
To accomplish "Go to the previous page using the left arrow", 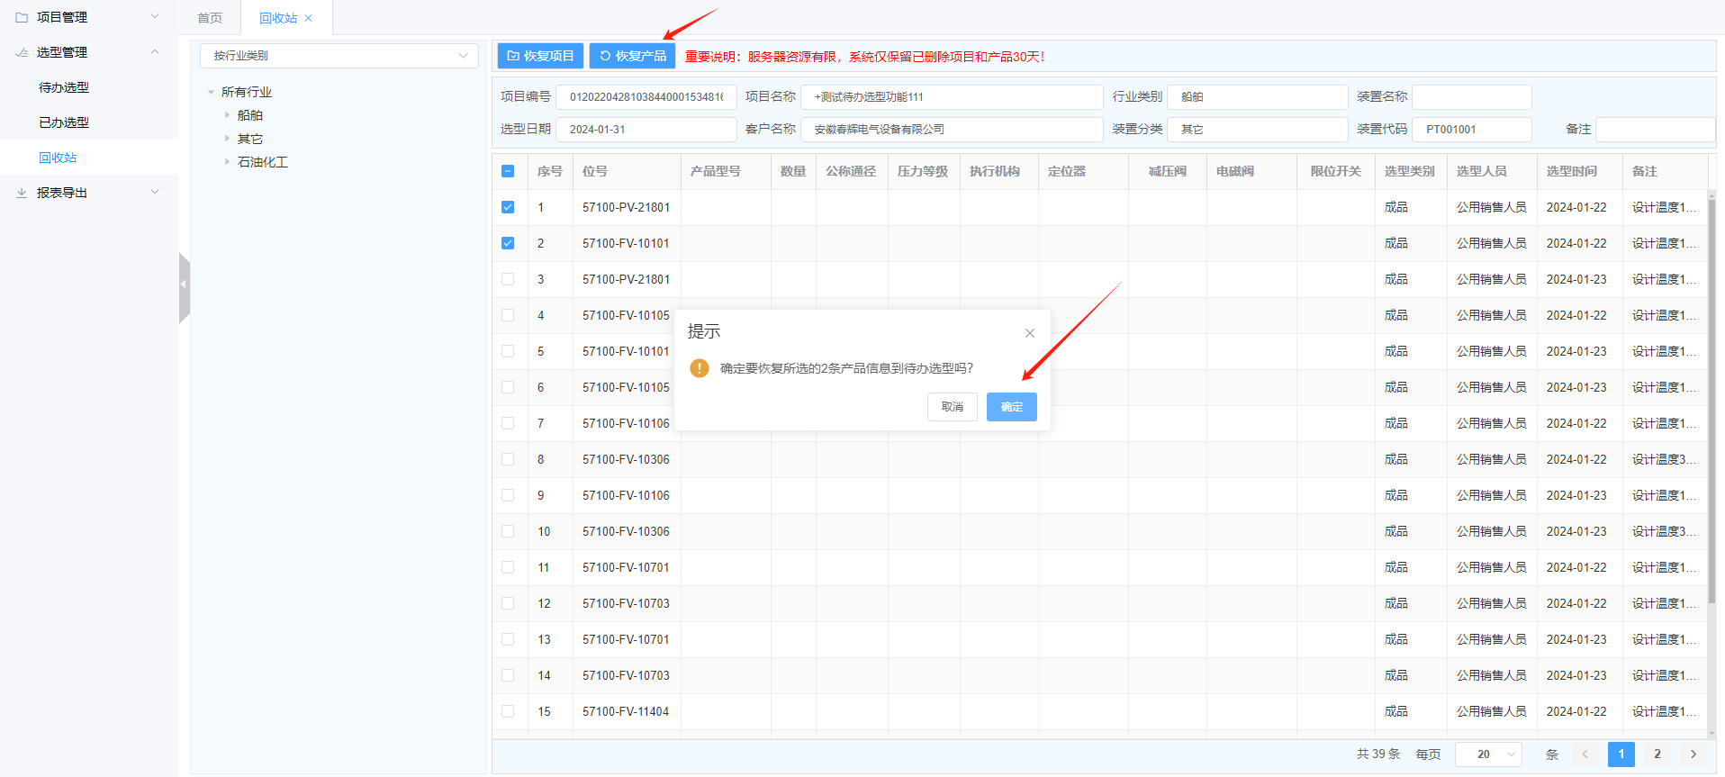I will click(x=1585, y=754).
